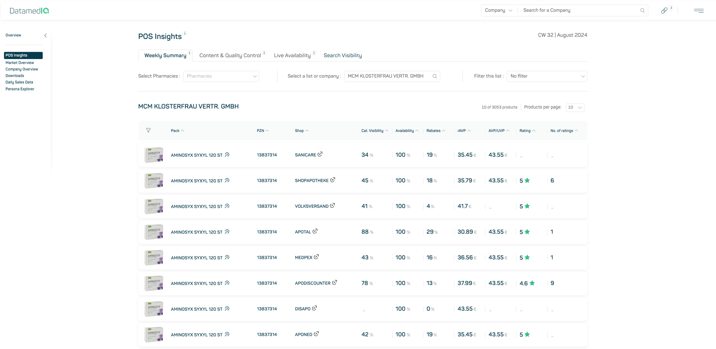Open Downloads in sidebar
Image resolution: width=716 pixels, height=349 pixels.
pos(15,76)
